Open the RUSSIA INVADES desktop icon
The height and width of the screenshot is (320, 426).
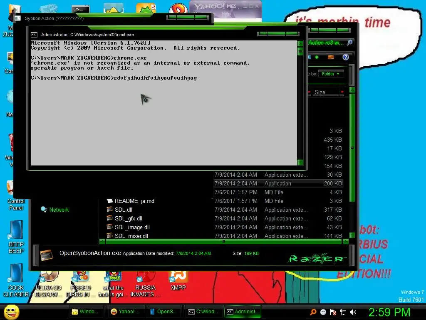(x=145, y=284)
